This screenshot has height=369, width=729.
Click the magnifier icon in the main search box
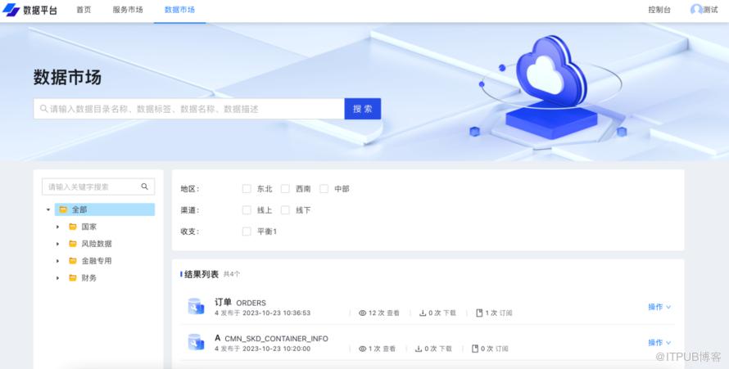[x=43, y=109]
